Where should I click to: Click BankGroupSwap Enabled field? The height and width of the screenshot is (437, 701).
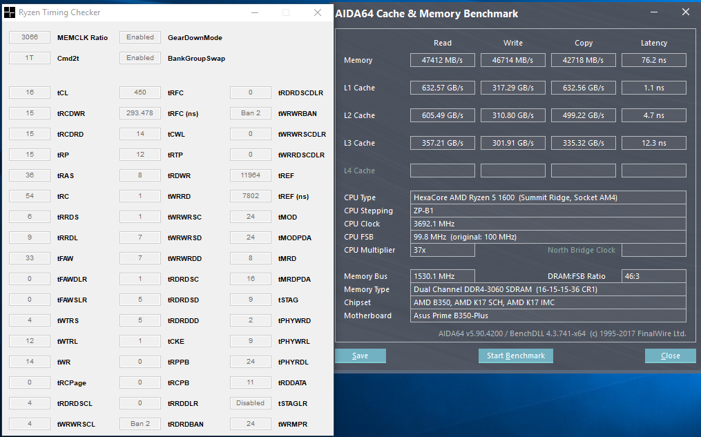140,57
